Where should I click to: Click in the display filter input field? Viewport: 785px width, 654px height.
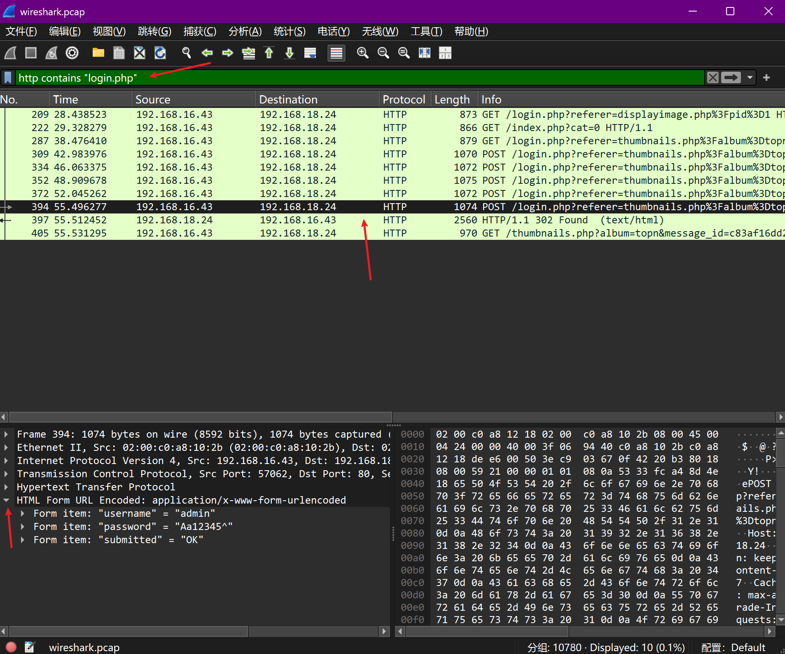(359, 77)
